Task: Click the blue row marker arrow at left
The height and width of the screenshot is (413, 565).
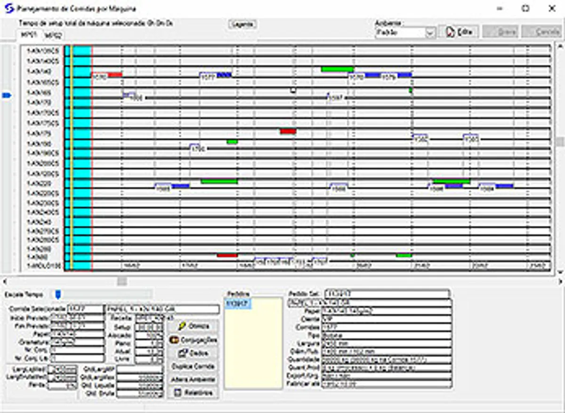Action: pyautogui.click(x=6, y=95)
